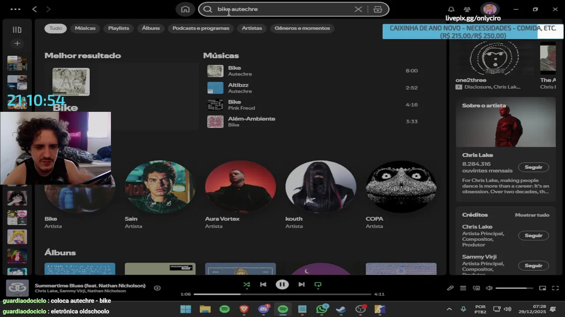Open File Explorer in the taskbar
This screenshot has width=565, height=317.
pos(205,309)
